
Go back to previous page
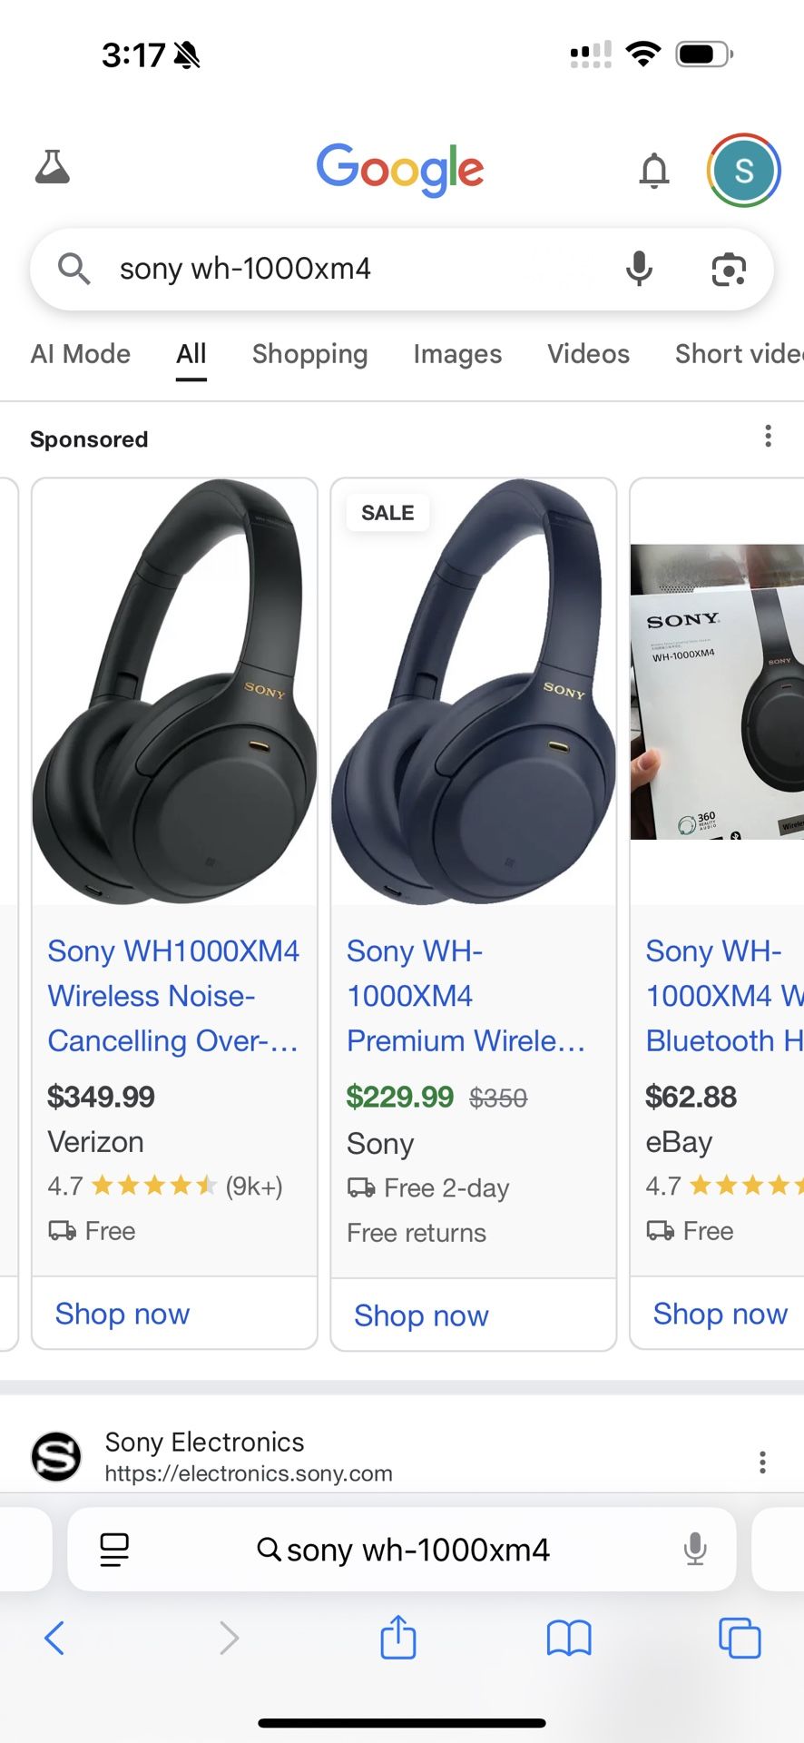pos(54,1638)
